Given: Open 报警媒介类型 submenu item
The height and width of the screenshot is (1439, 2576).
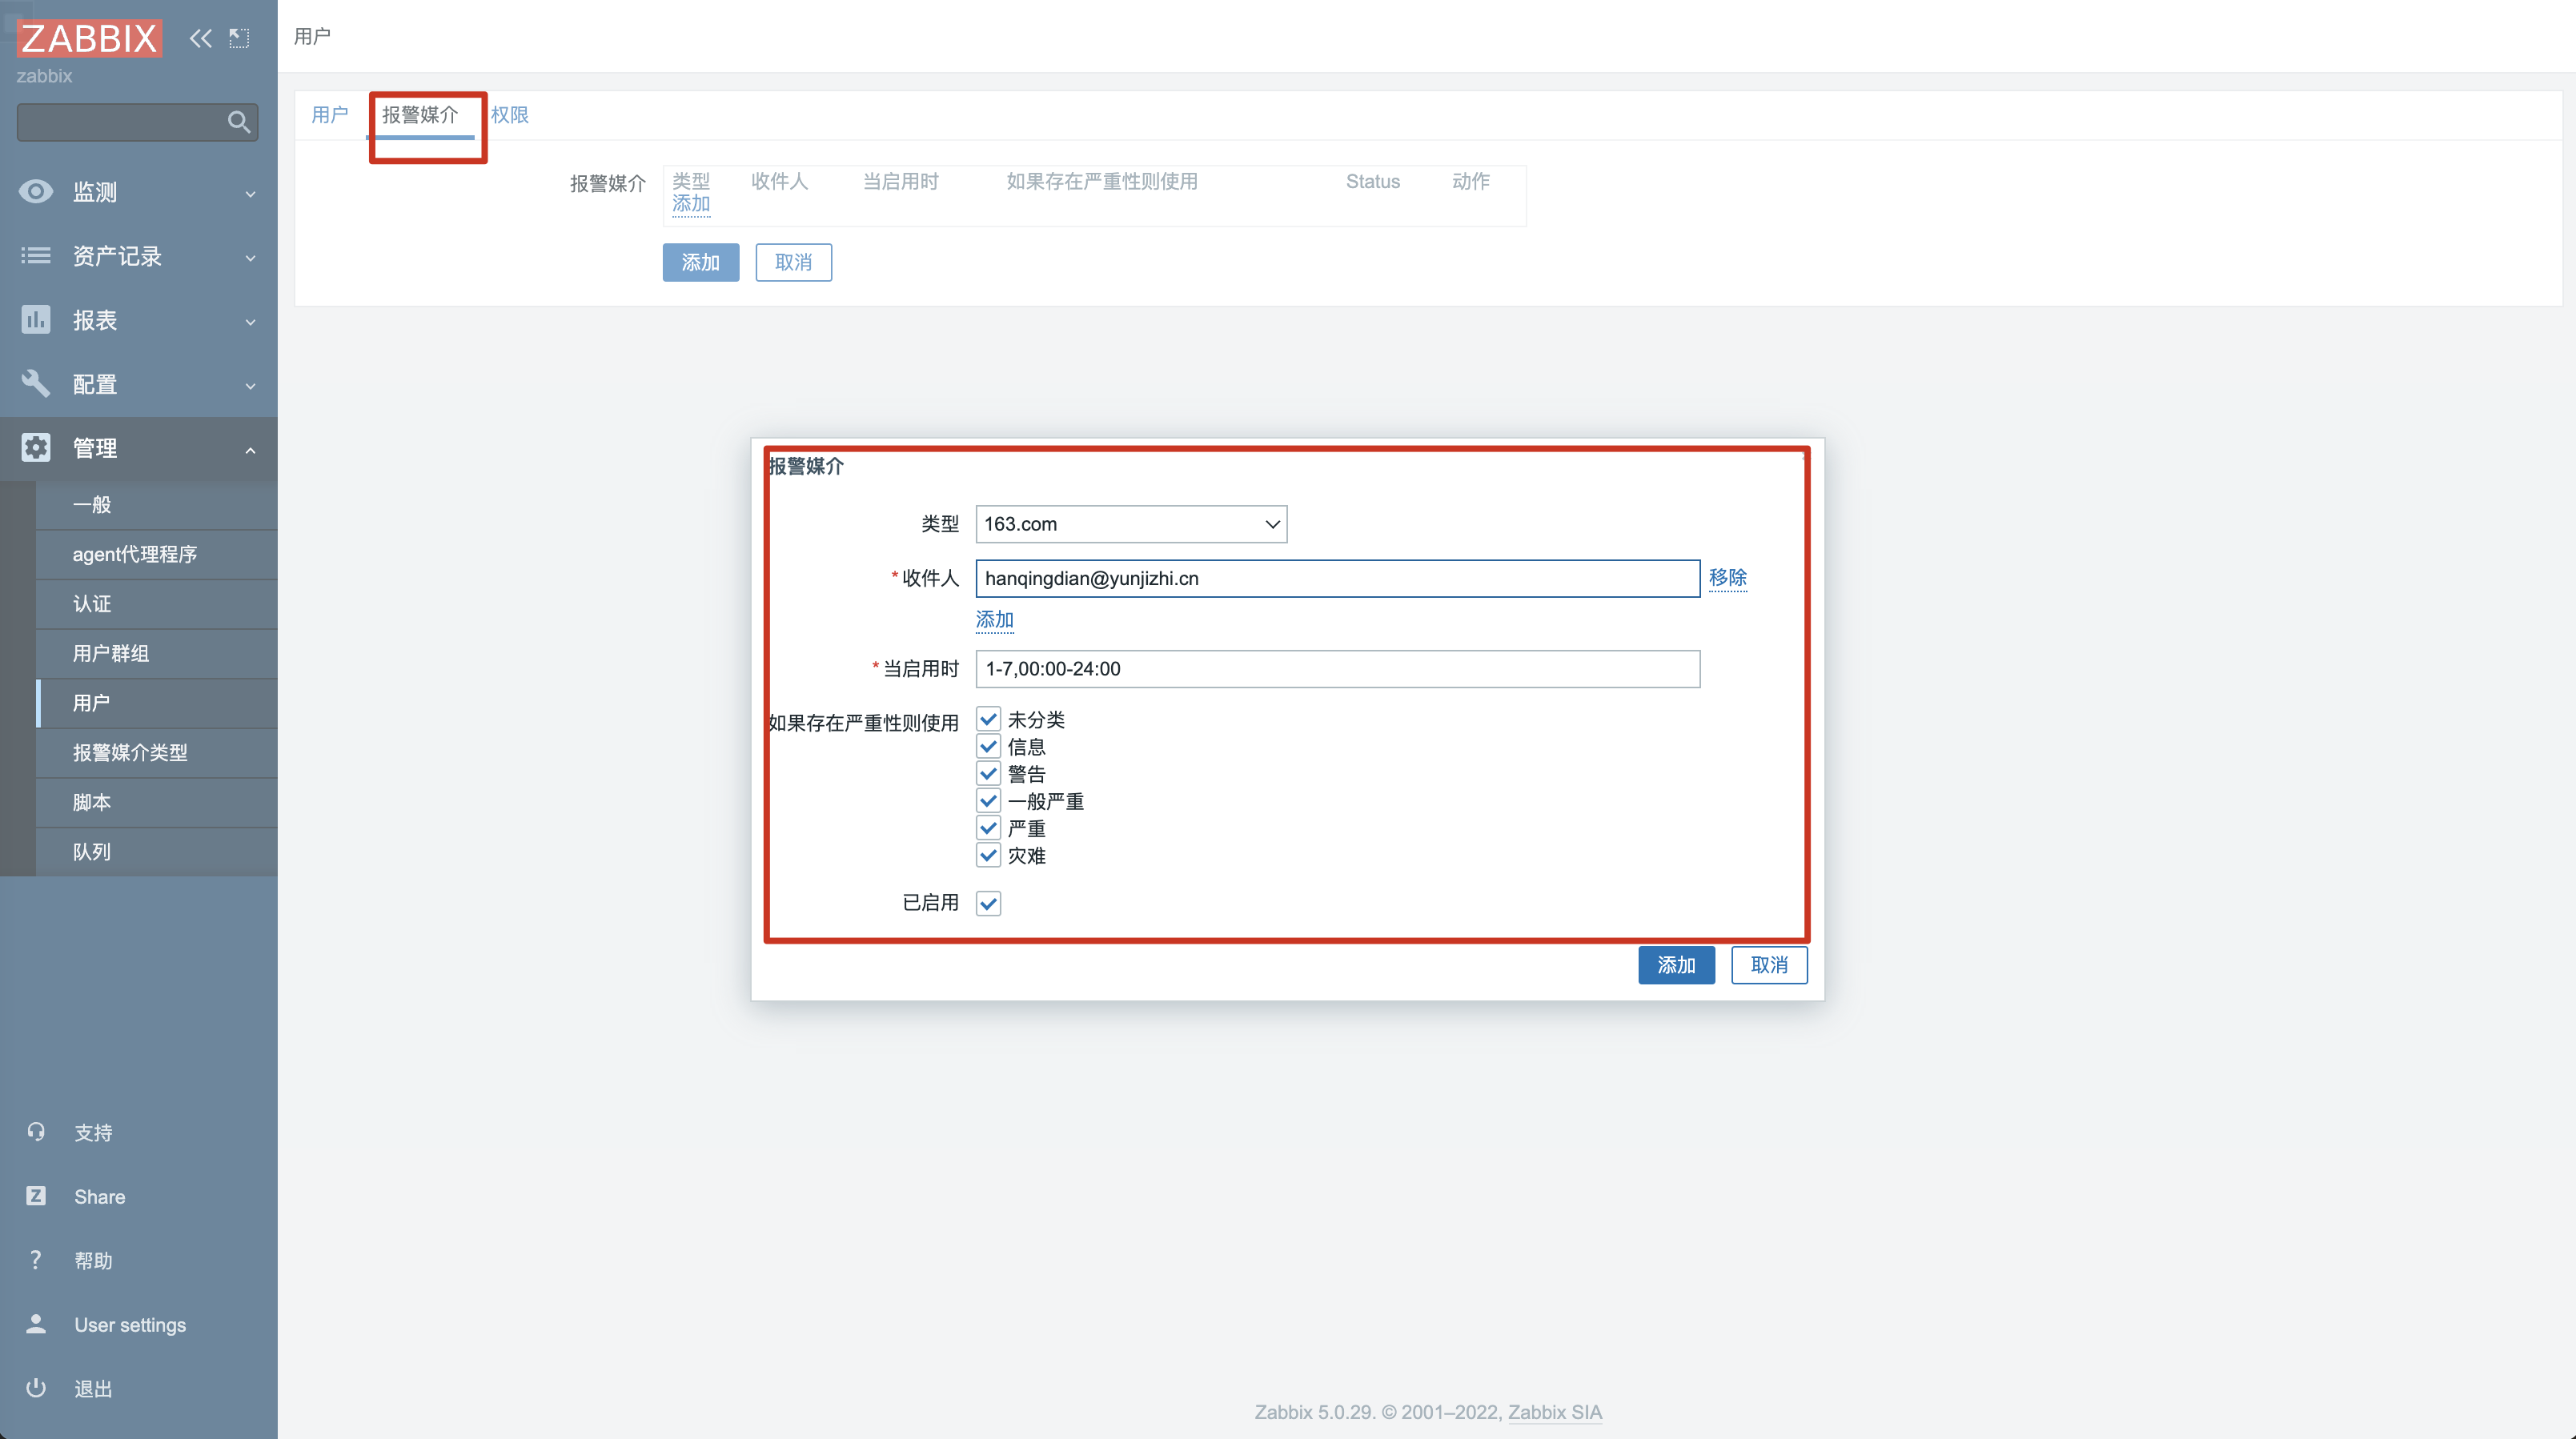Looking at the screenshot, I should pyautogui.click(x=157, y=752).
